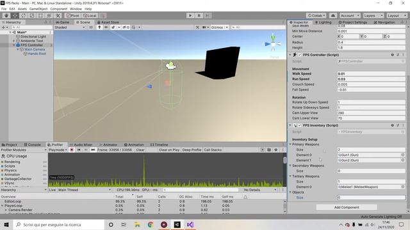Viewport: 410px width, 230px height.
Task: Open Layout dropdown
Action: (x=397, y=15)
